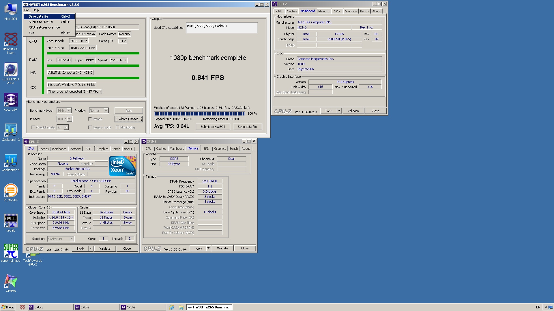The image size is (554, 311).
Task: Click File menu in HWBOT x265
Action: (x=27, y=10)
